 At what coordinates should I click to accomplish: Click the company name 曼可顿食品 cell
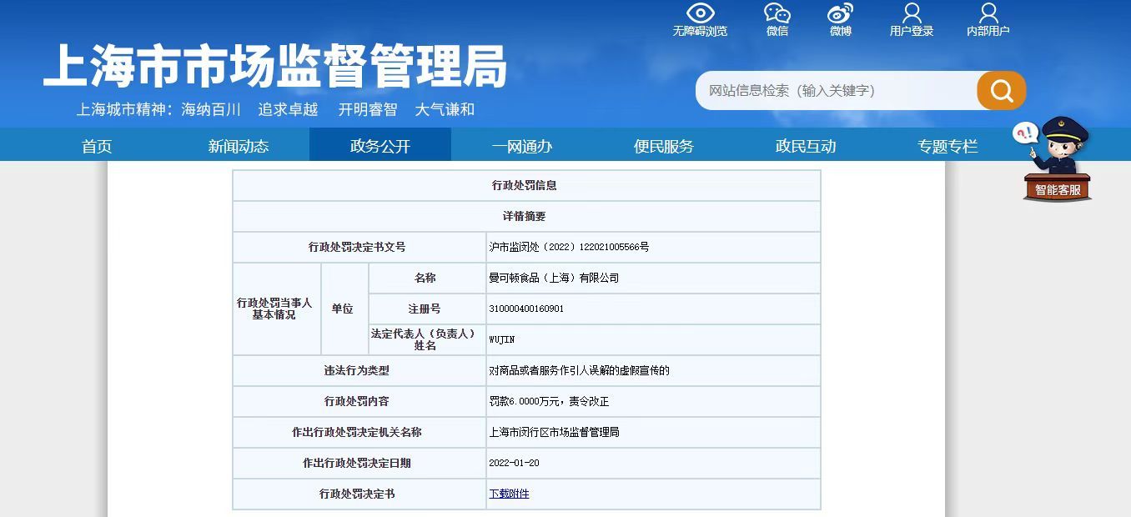(x=554, y=278)
